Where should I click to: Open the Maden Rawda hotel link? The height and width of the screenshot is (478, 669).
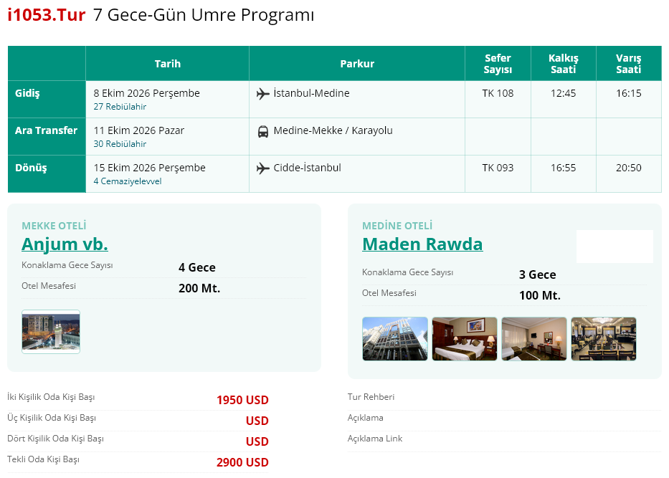(x=422, y=244)
